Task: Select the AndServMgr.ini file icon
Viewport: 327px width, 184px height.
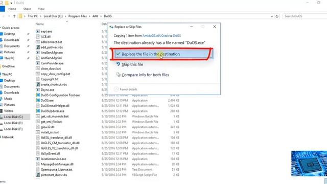Action: (x=38, y=58)
